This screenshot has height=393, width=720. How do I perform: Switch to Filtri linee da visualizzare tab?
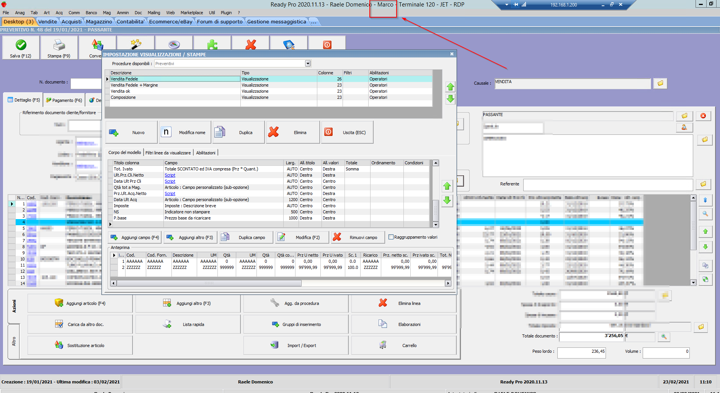pos(168,153)
